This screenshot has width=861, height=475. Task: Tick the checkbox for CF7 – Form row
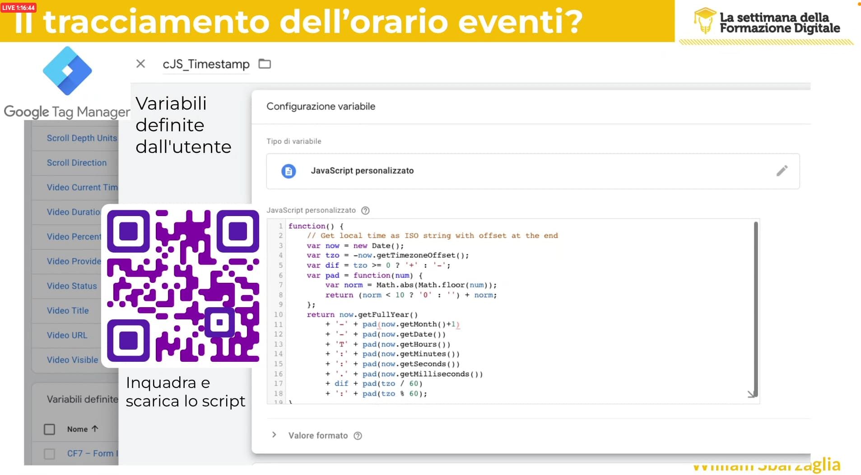(x=49, y=453)
